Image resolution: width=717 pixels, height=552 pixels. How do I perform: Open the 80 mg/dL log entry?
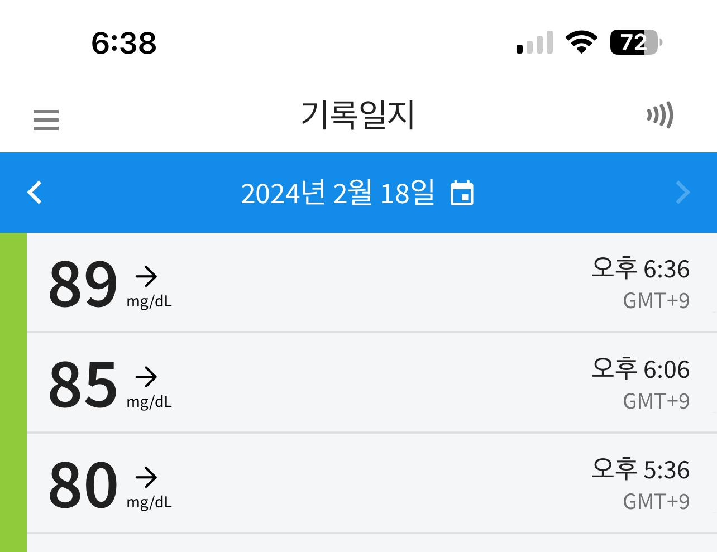pyautogui.click(x=372, y=483)
